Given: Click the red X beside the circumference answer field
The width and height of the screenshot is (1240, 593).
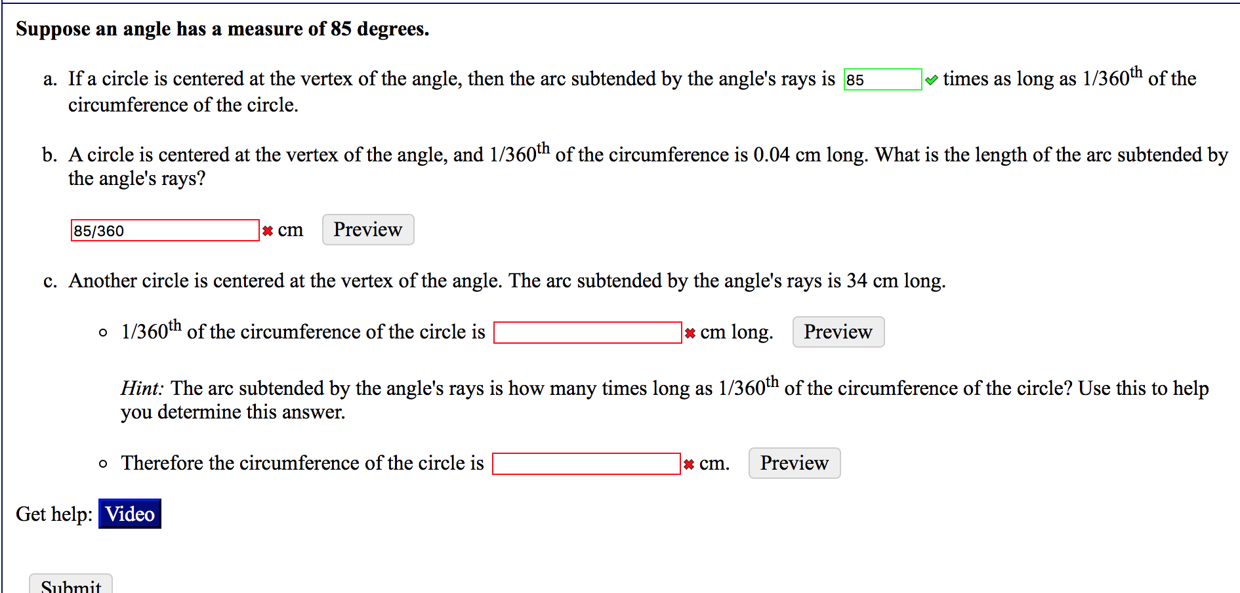Looking at the screenshot, I should [x=688, y=463].
